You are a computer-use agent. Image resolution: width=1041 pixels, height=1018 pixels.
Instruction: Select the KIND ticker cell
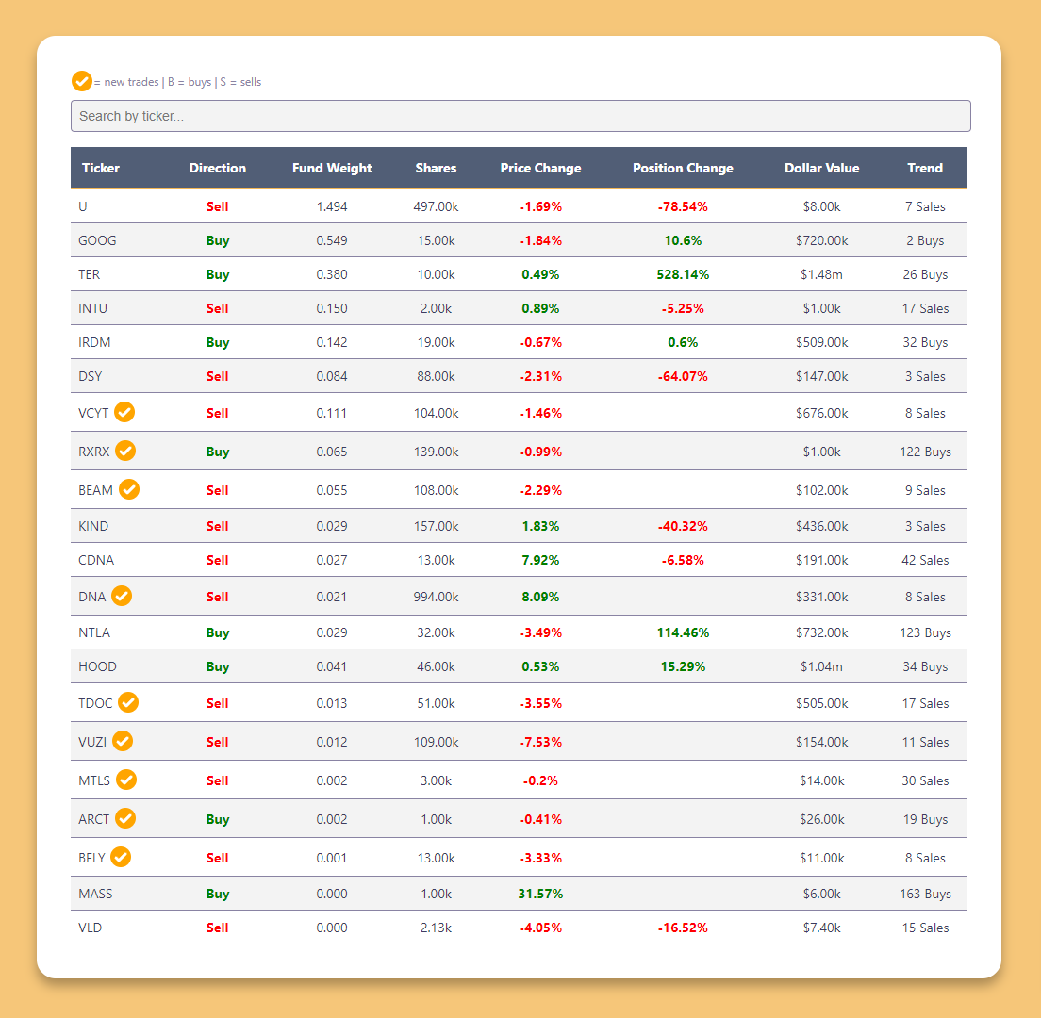[x=93, y=526]
